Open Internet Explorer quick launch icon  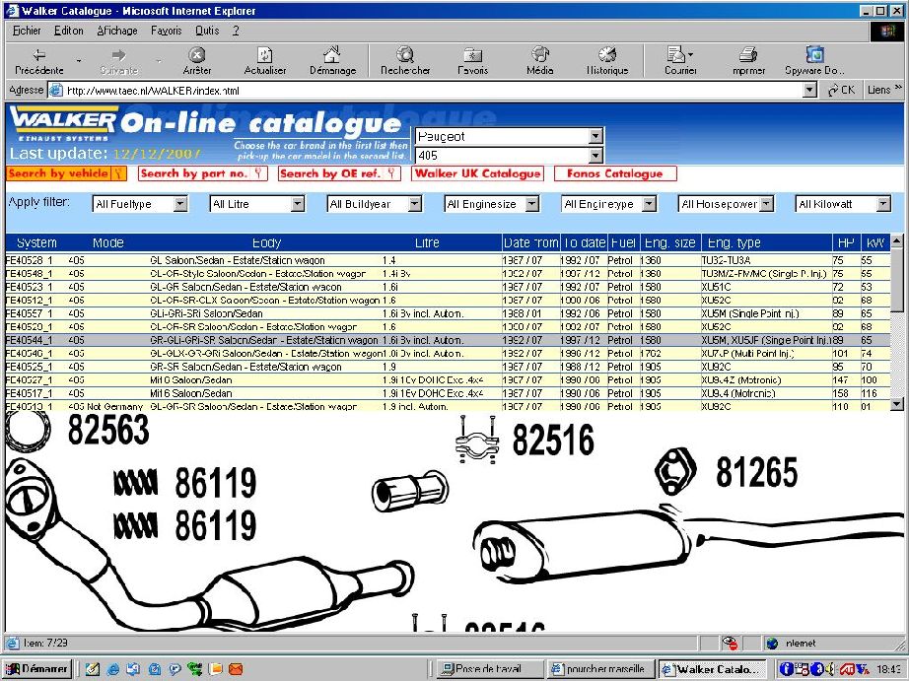(x=113, y=669)
